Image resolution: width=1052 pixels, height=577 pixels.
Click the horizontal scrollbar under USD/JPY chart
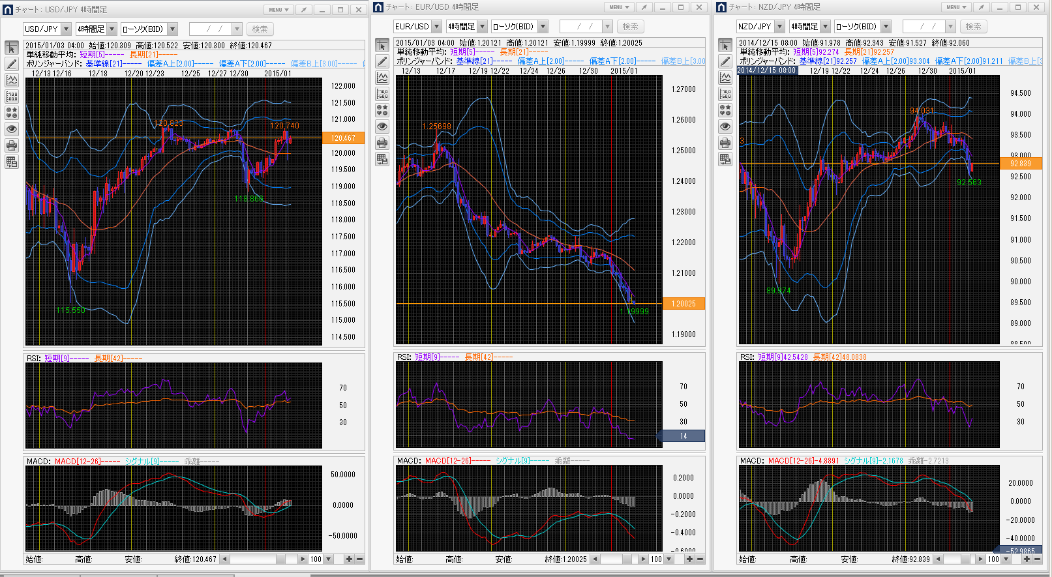click(261, 559)
